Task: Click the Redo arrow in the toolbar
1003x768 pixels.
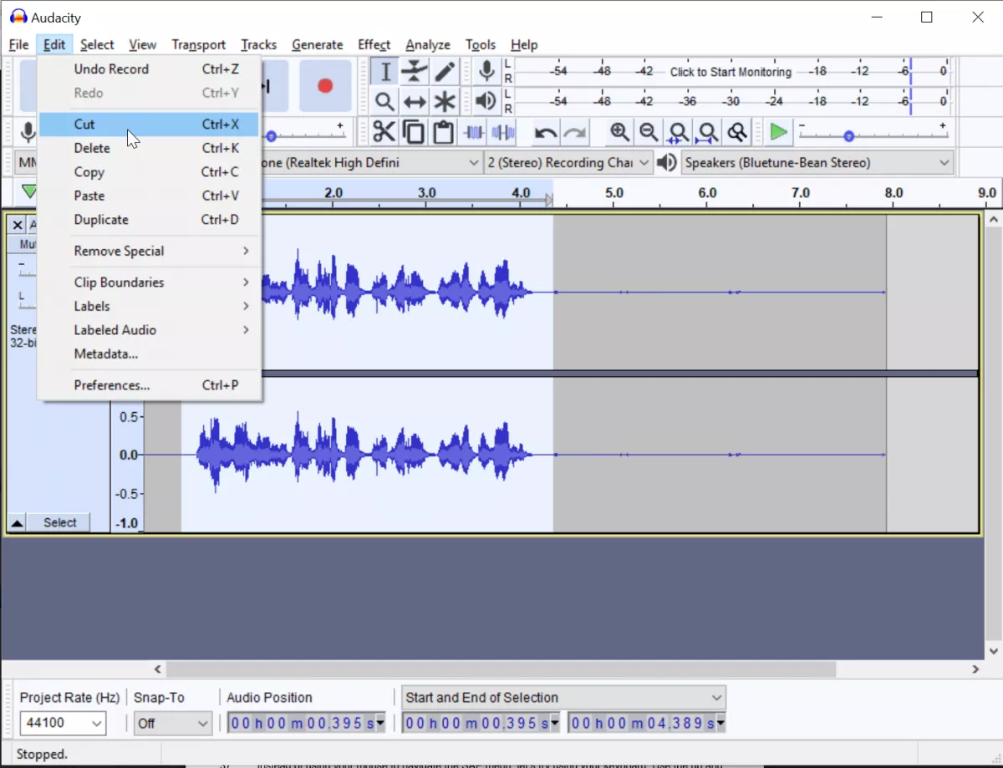Action: click(x=575, y=132)
